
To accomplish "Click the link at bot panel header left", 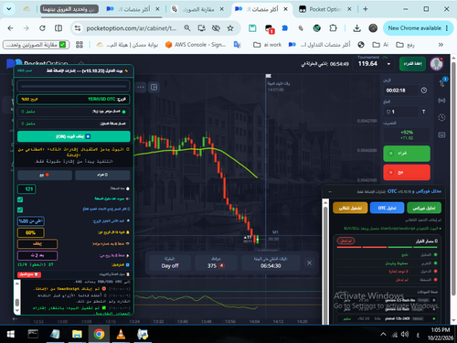I will pyautogui.click(x=25, y=70).
